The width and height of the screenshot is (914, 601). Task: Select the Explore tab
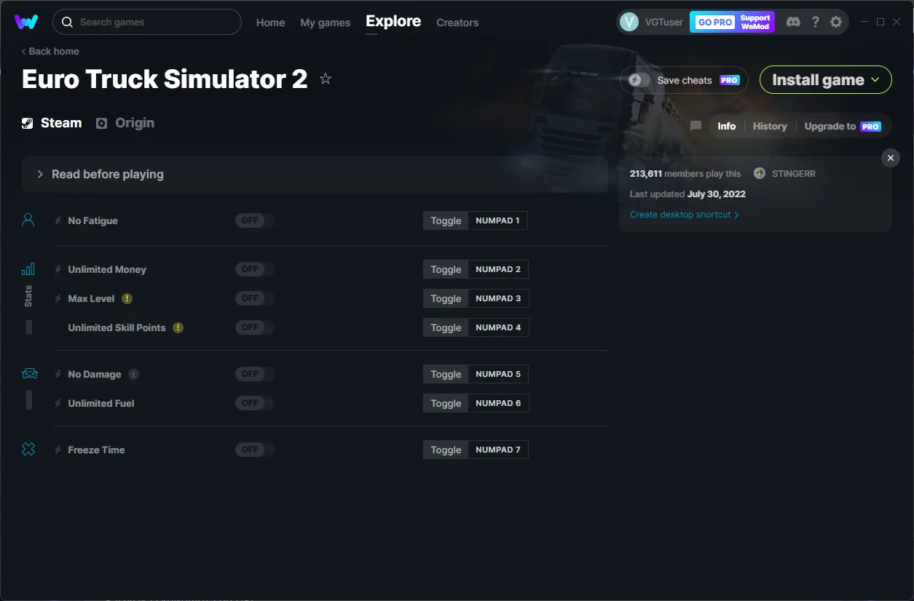pyautogui.click(x=393, y=22)
